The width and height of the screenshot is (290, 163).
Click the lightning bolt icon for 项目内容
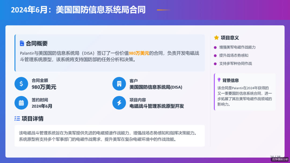pos(119,103)
